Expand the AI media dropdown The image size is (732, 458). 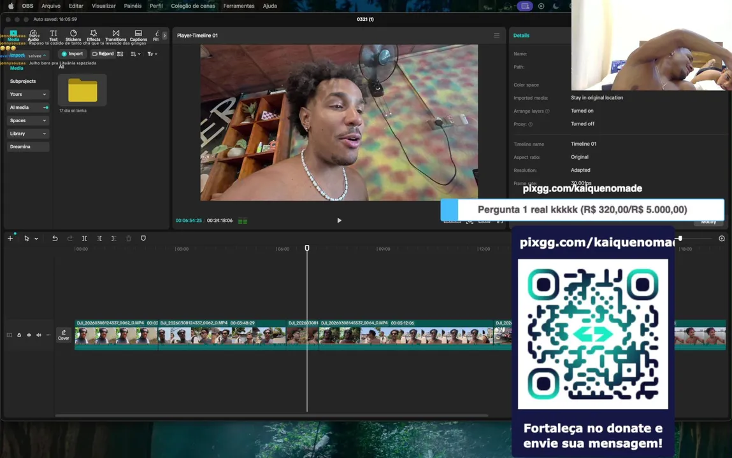pyautogui.click(x=28, y=107)
